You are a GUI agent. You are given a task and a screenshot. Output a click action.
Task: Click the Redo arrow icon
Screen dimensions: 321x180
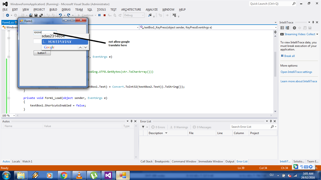click(69, 15)
